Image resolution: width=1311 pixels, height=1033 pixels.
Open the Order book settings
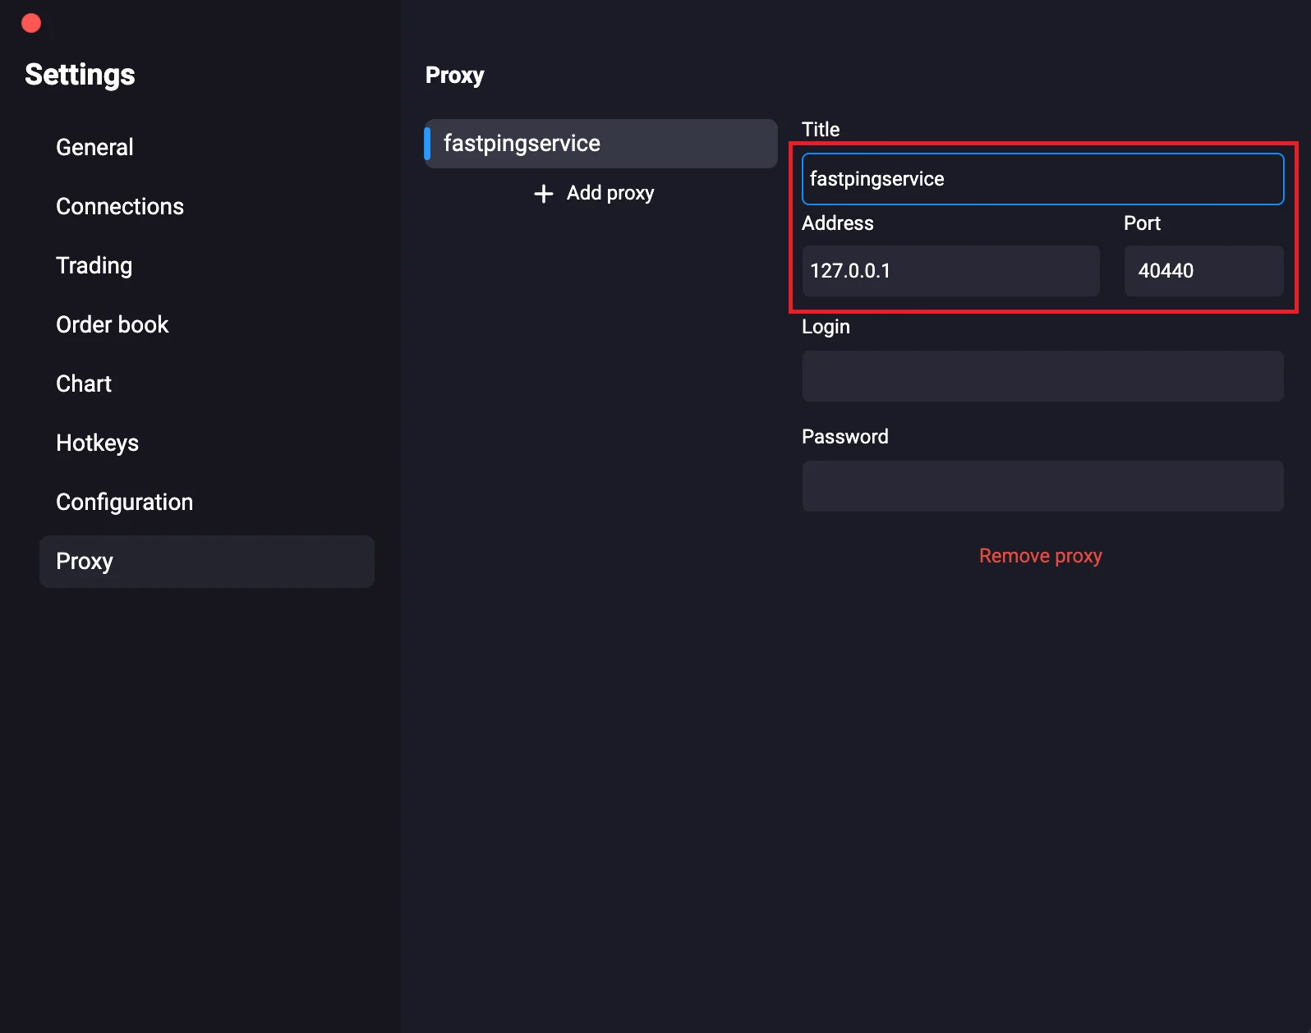click(112, 325)
